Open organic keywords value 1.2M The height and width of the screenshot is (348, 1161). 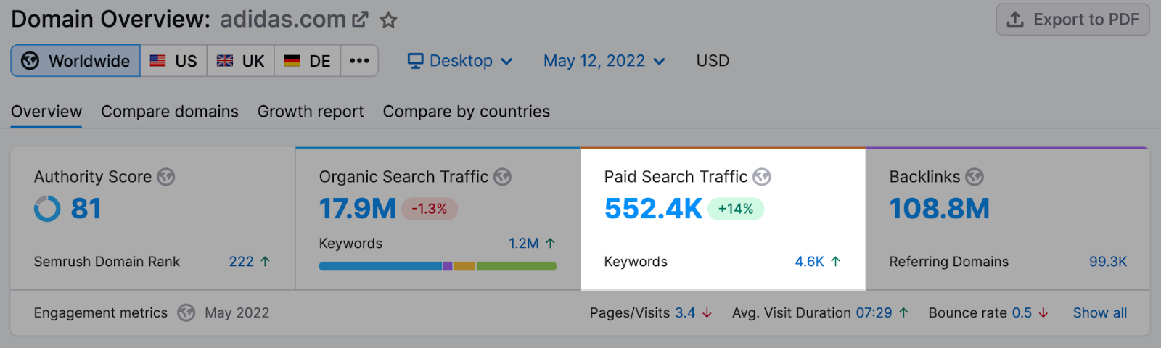pos(524,244)
